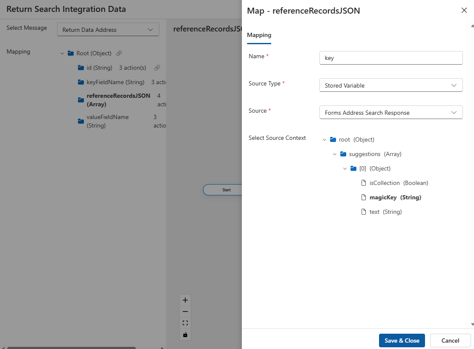
Task: Open the Source dropdown
Action: (x=391, y=113)
